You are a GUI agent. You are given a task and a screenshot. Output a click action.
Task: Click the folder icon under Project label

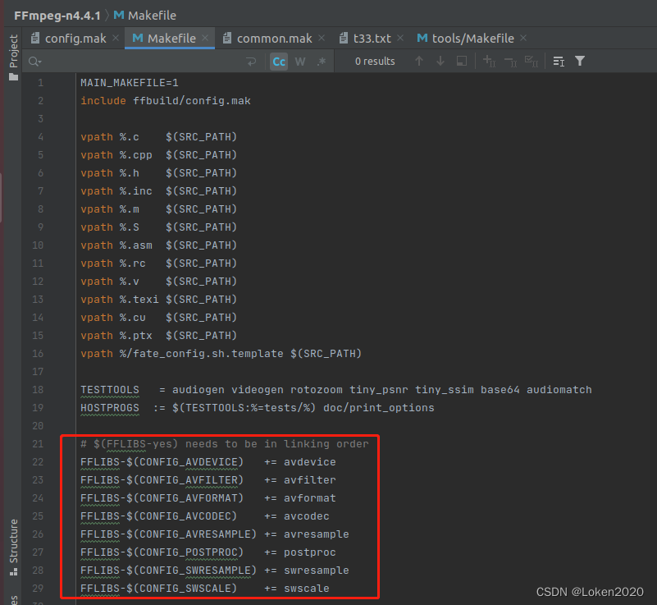click(x=13, y=76)
